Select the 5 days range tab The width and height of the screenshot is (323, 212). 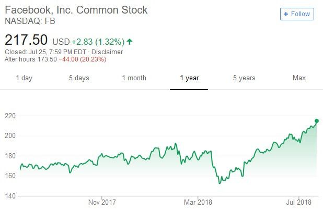[x=79, y=78]
